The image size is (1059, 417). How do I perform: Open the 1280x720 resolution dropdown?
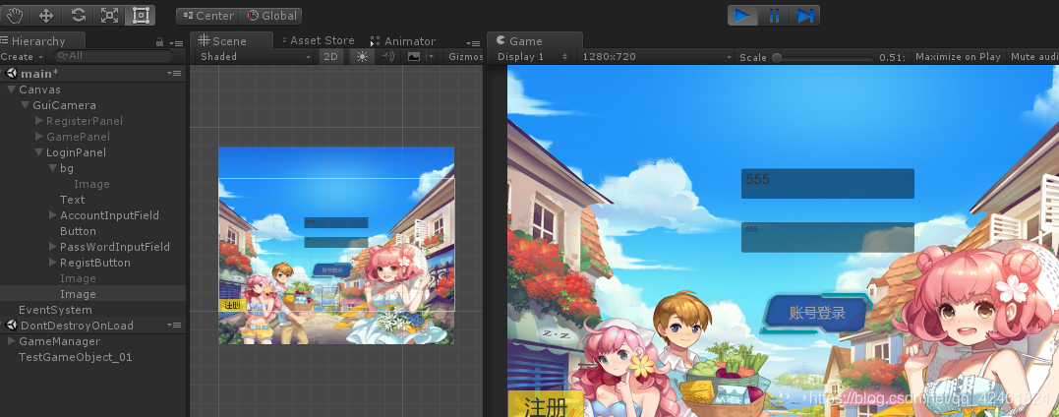(x=657, y=57)
